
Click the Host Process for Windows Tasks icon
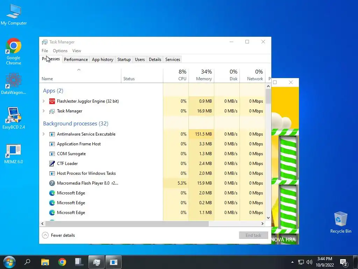coord(52,173)
